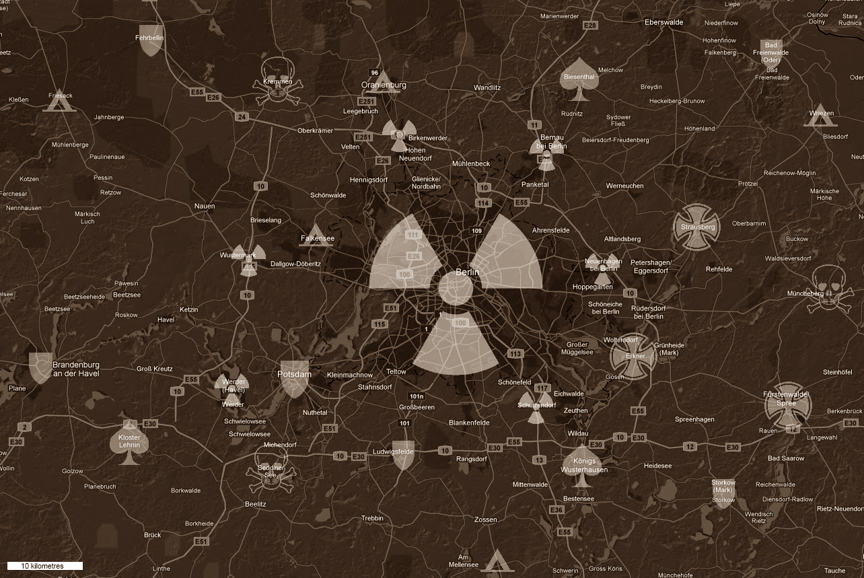Click the Mittenwalde town label
864x578 pixels.
[x=530, y=484]
